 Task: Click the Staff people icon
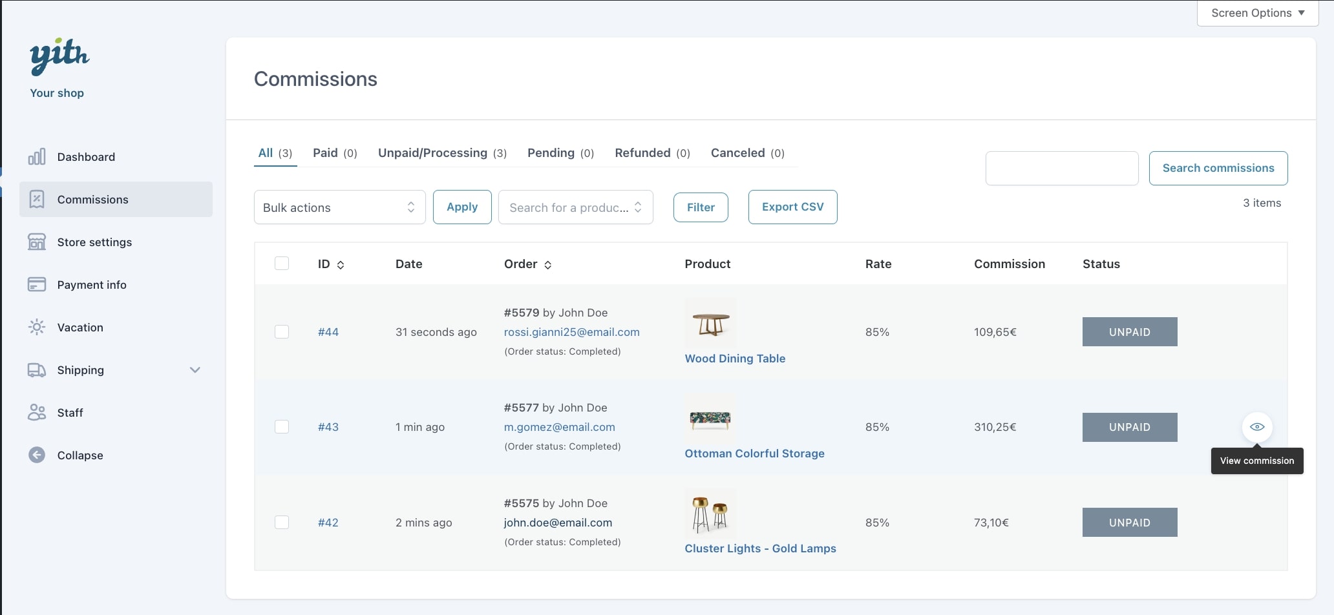pos(37,413)
